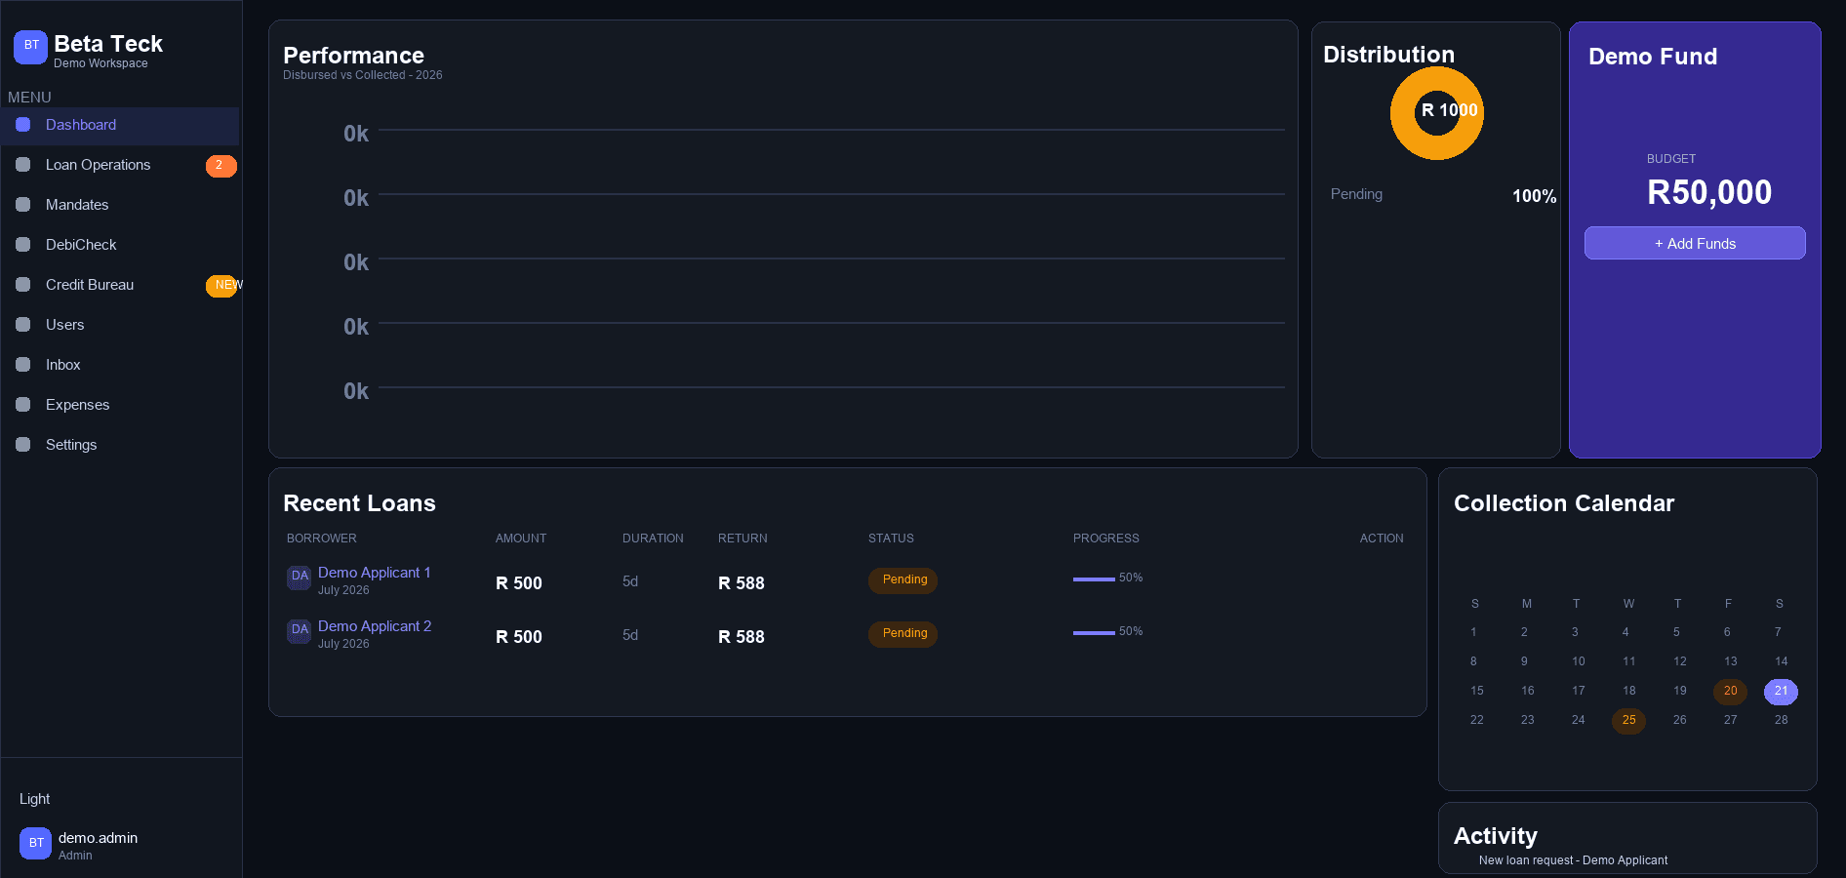Click the 50% progress bar for Demo Applicant 2
This screenshot has width=1846, height=878.
pyautogui.click(x=1094, y=633)
